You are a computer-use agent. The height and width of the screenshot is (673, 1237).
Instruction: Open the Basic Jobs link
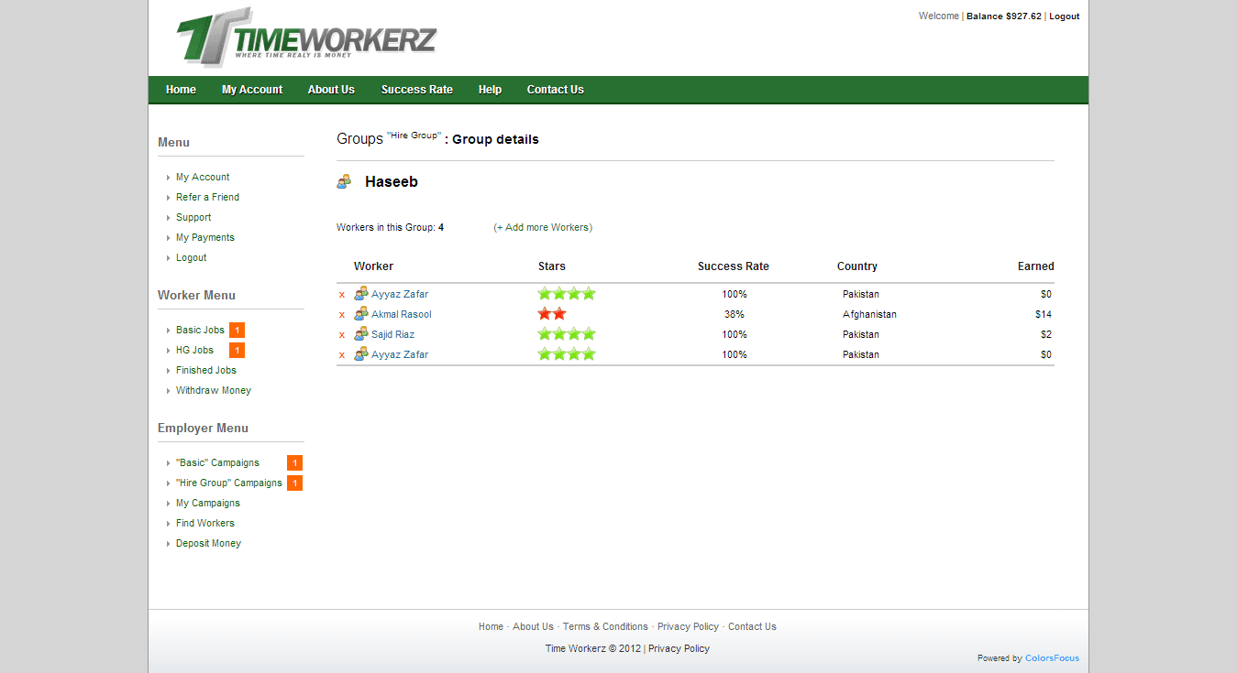point(200,331)
